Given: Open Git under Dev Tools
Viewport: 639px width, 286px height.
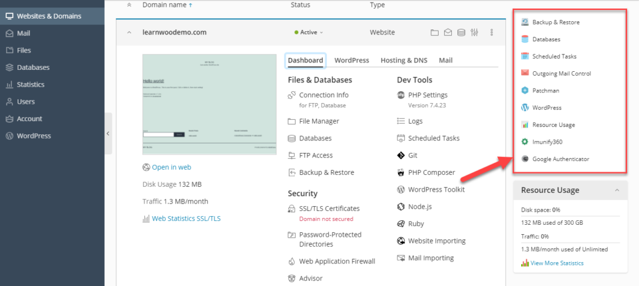Looking at the screenshot, I should [412, 155].
